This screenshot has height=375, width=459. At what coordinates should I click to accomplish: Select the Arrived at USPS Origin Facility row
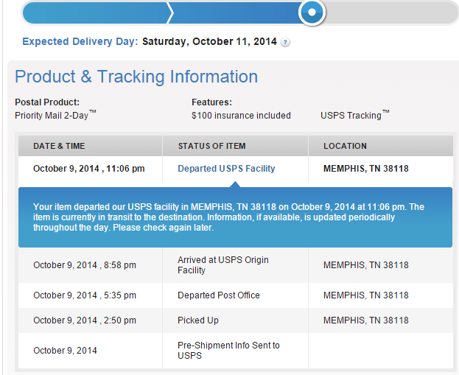coord(236,265)
